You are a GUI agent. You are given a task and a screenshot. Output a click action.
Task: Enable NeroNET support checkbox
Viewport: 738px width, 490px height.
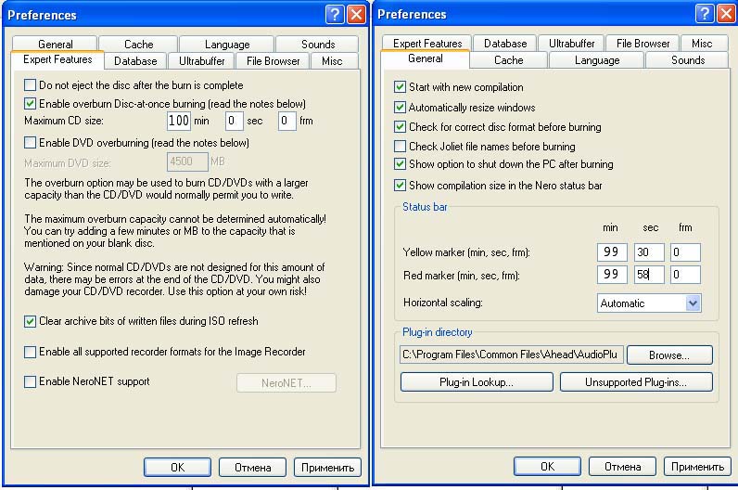point(31,381)
